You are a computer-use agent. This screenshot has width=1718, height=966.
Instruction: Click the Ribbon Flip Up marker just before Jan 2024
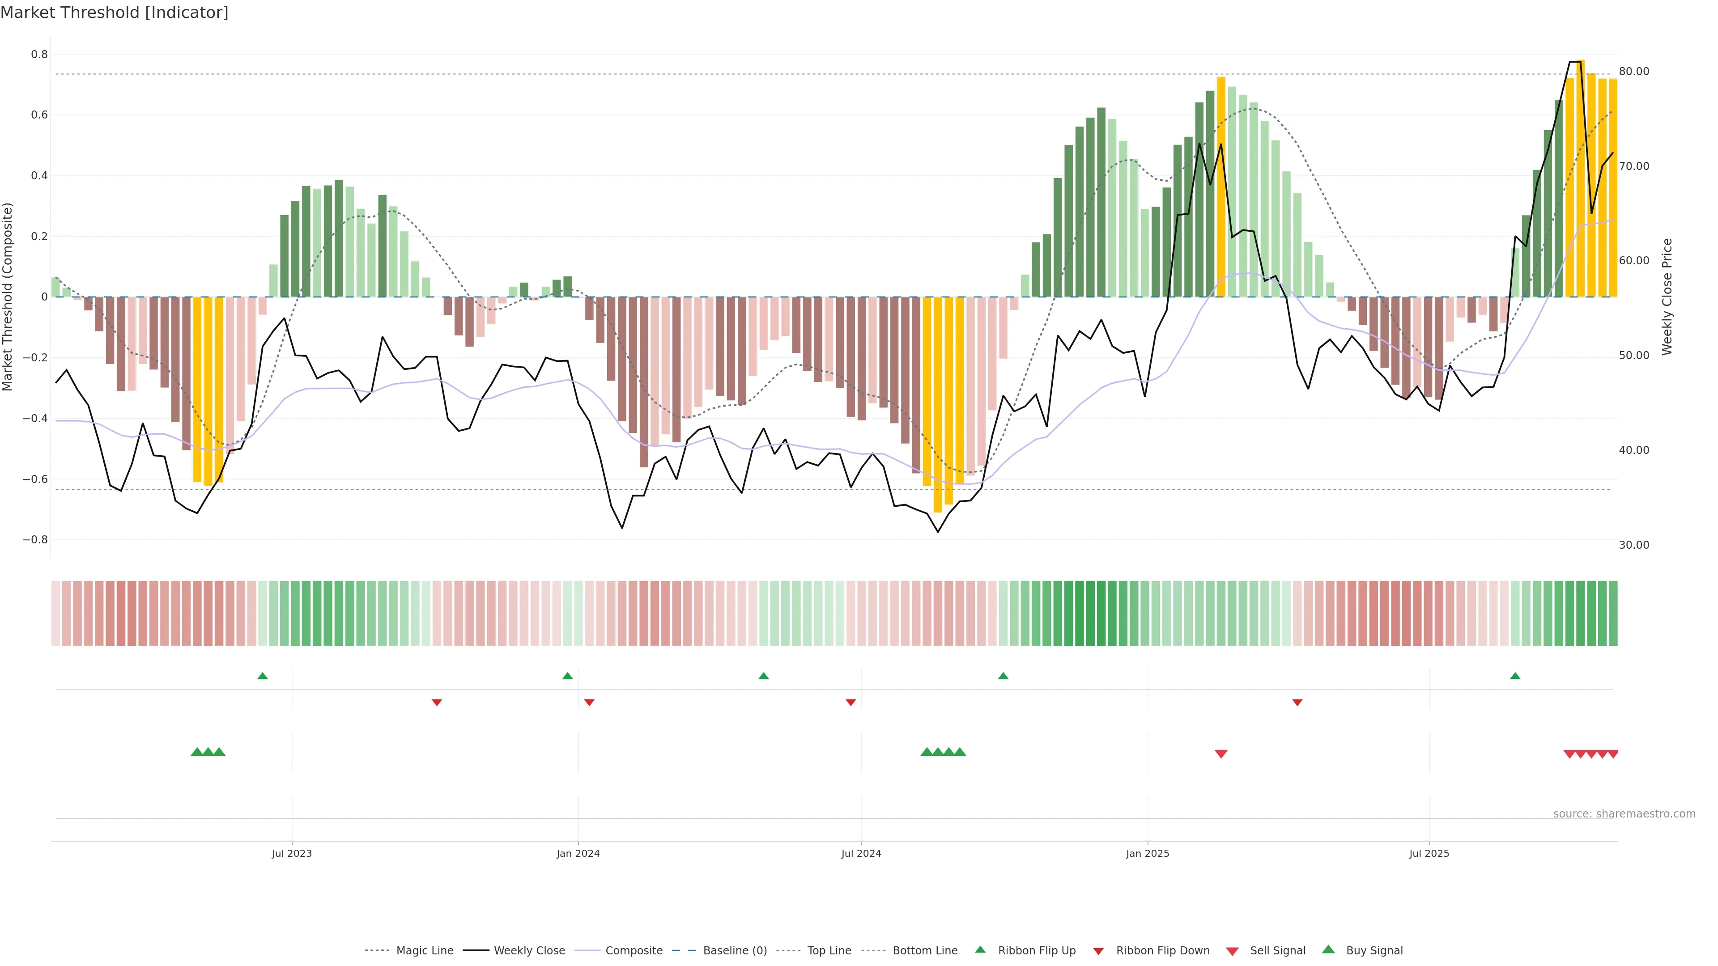(x=568, y=676)
